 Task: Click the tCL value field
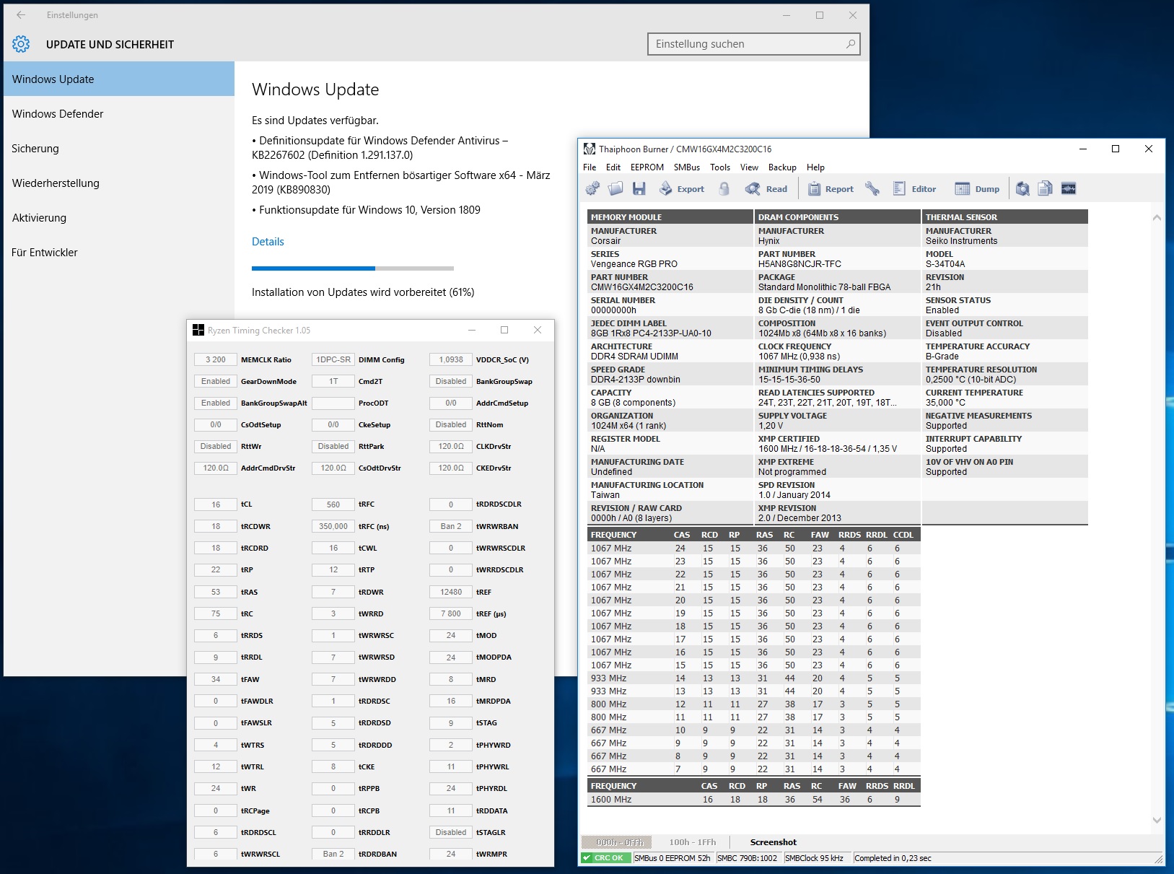216,504
